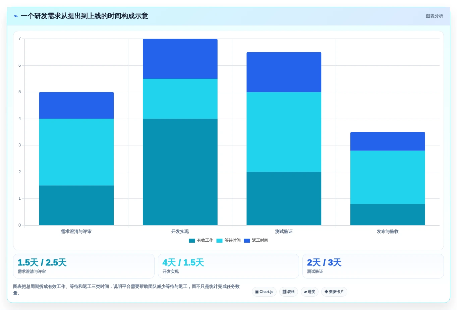This screenshot has width=457, height=310.
Task: Click the 返工时间 segment of the 需求澄清与评审 bar
Action: 76,106
